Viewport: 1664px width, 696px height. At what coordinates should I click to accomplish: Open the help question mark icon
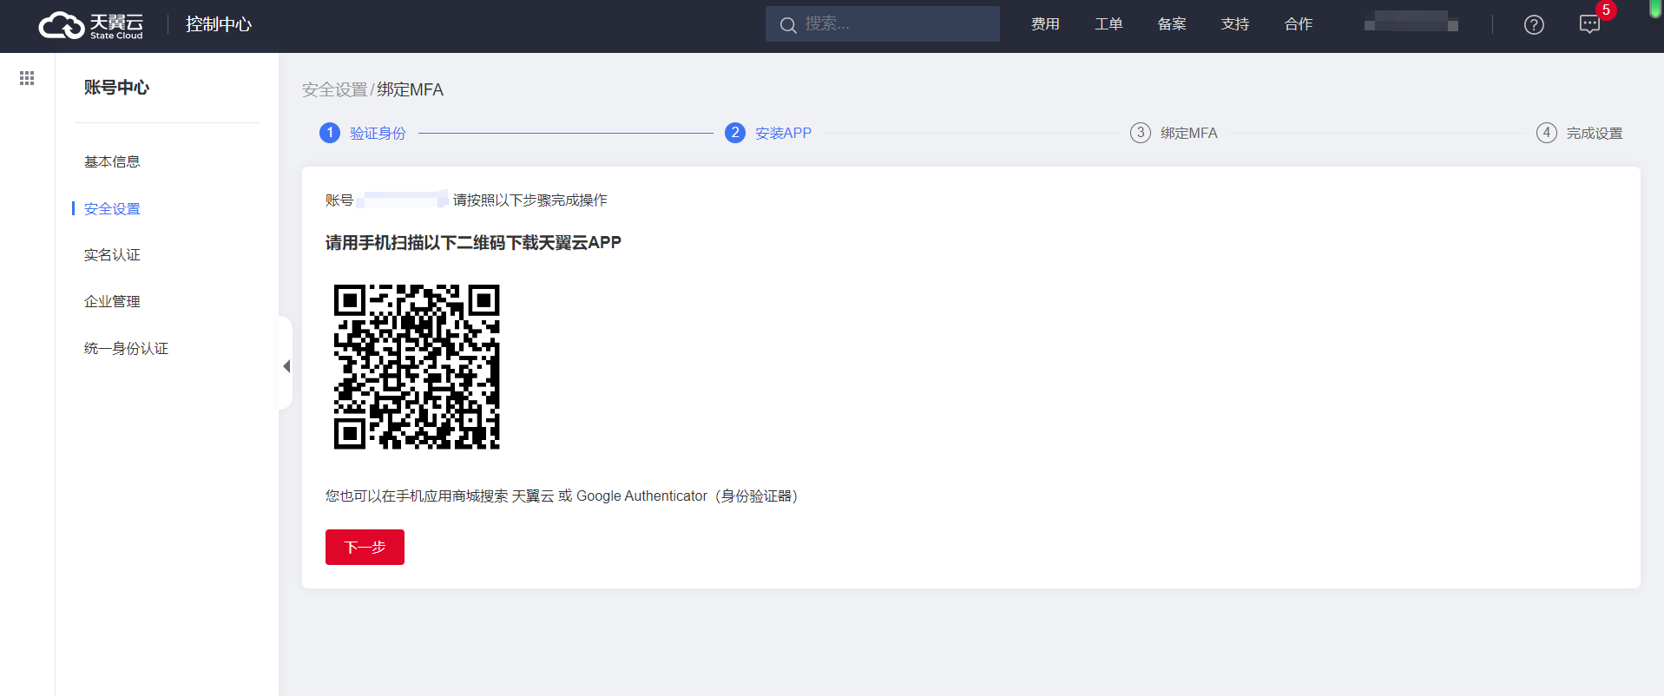tap(1534, 25)
